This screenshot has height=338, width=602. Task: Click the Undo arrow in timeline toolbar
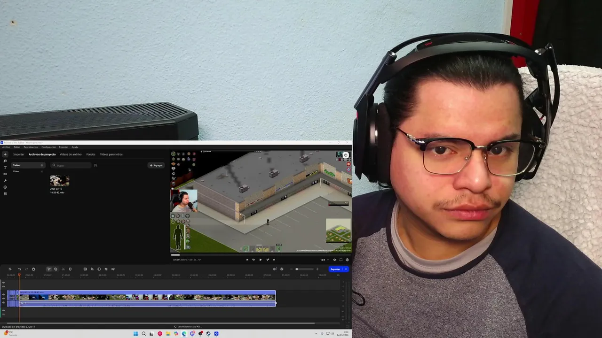click(19, 269)
